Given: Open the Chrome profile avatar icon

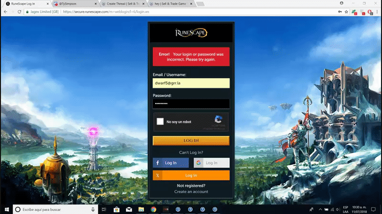Looking at the screenshot, I should (x=341, y=3).
